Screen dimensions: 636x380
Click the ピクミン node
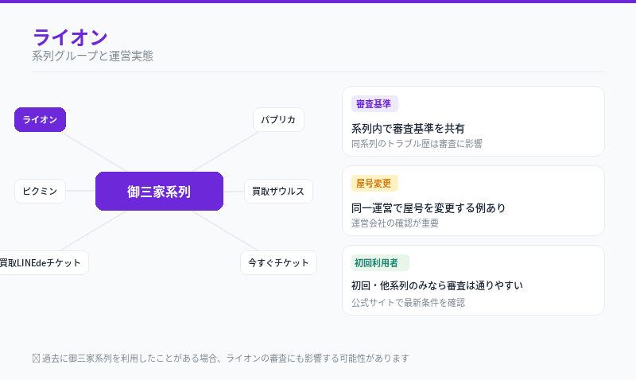tap(41, 191)
